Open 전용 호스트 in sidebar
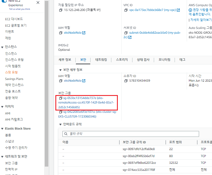Image resolution: width=212 pixels, height=175 pixels. 13,91
